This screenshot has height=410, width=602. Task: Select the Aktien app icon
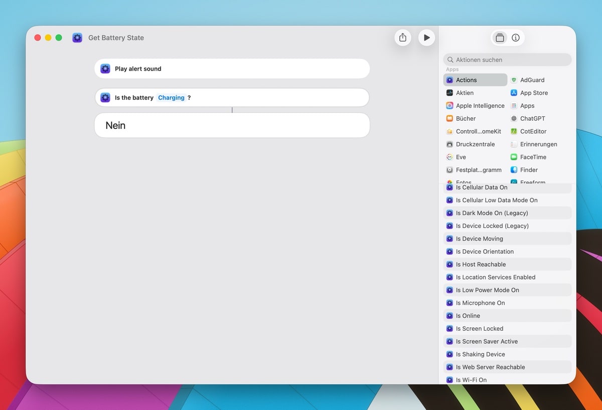click(450, 93)
